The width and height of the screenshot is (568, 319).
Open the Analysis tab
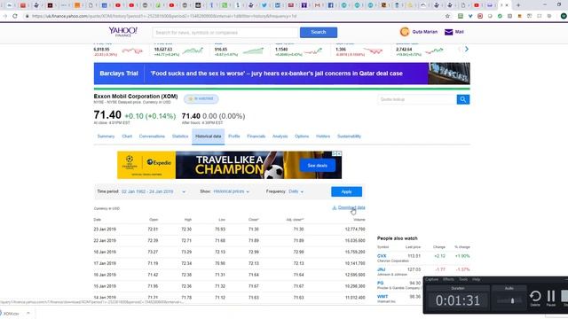[x=280, y=136]
